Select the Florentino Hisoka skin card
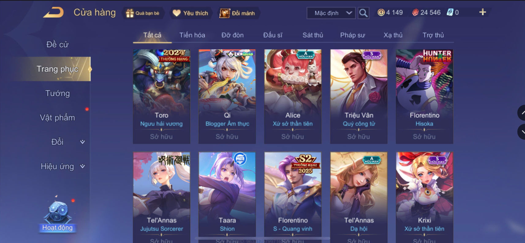The image size is (525, 243). (x=424, y=97)
